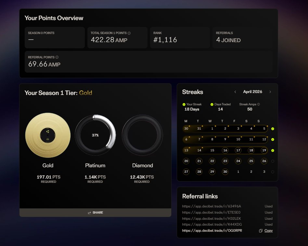Select April 23 in the calendar
Viewport: 308px width, 246px height.
pyautogui.click(x=225, y=161)
